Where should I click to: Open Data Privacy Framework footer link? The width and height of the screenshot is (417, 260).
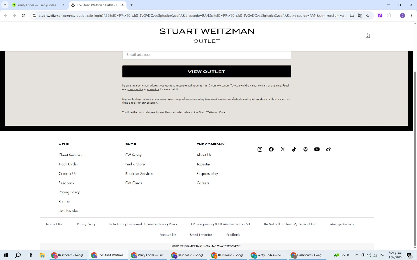coord(143,224)
